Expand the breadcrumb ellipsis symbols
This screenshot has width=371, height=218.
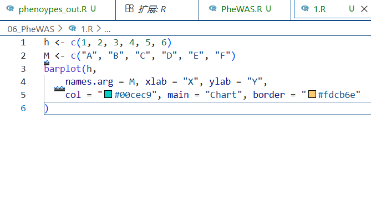(107, 30)
